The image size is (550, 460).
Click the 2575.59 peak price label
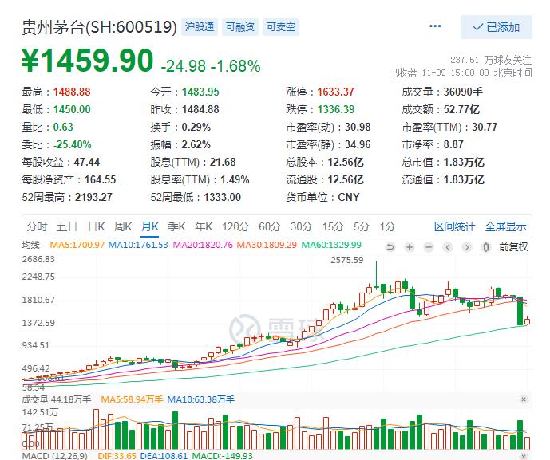click(347, 261)
